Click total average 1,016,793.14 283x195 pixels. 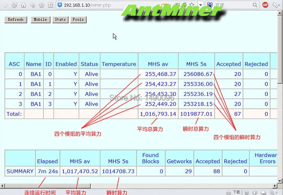coord(158,114)
